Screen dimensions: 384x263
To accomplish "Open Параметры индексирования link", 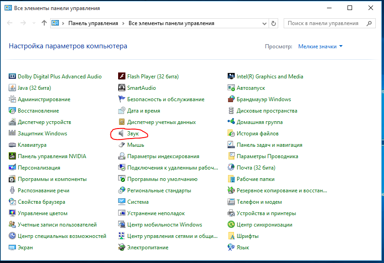I will pyautogui.click(x=163, y=156).
